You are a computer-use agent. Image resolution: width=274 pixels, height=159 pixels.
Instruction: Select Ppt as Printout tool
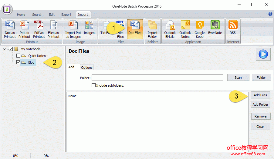(24, 29)
